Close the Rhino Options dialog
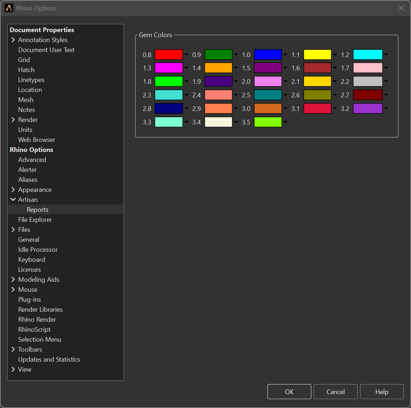The width and height of the screenshot is (411, 408). point(401,8)
